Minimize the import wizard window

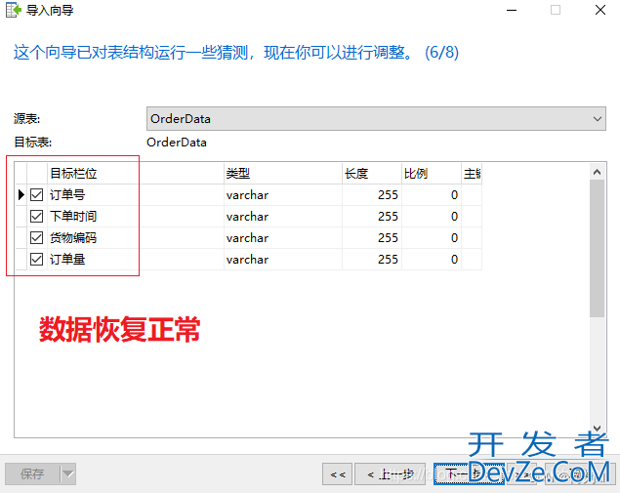[x=512, y=10]
